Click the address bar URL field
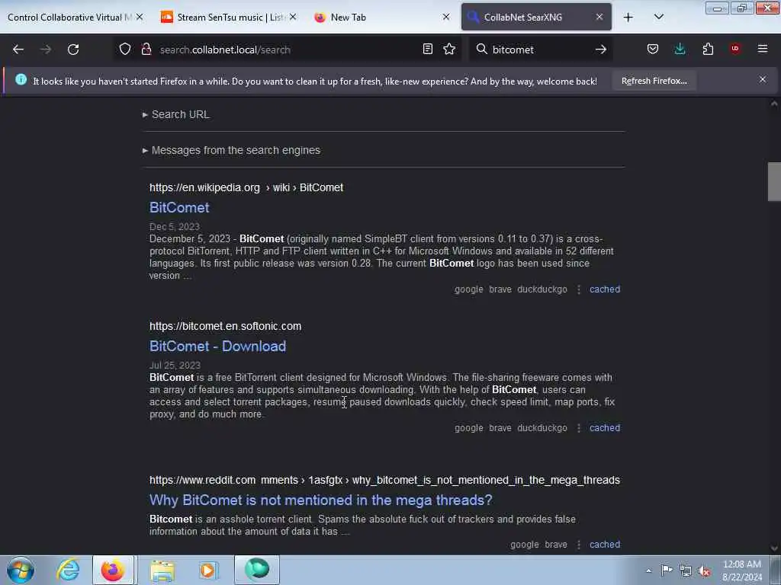Screen dimensions: 781x585 point(287,50)
